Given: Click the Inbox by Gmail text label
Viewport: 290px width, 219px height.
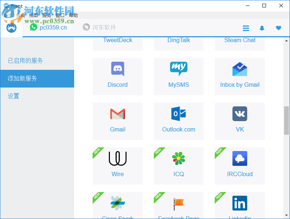Looking at the screenshot, I should click(x=240, y=85).
